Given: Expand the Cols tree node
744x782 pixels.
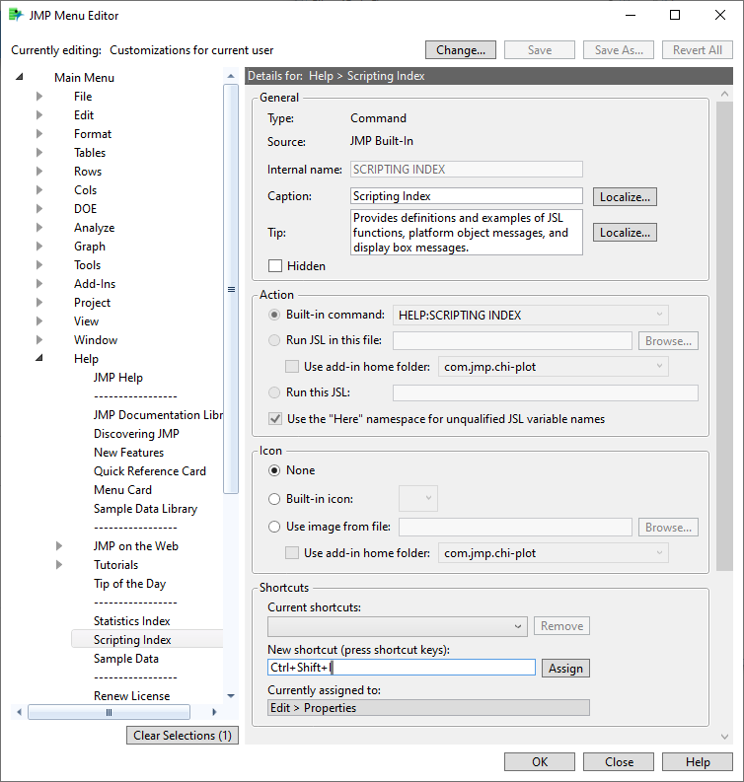Looking at the screenshot, I should click(x=39, y=190).
